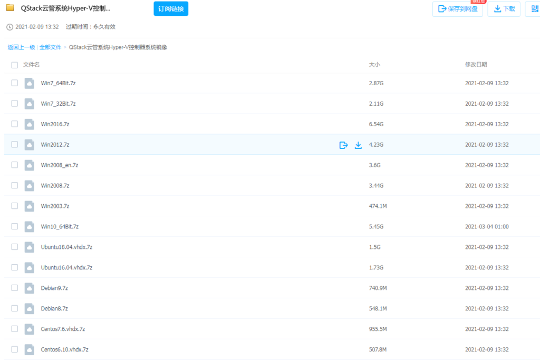
Task: Click the 6.54G size value
Action: [x=376, y=124]
